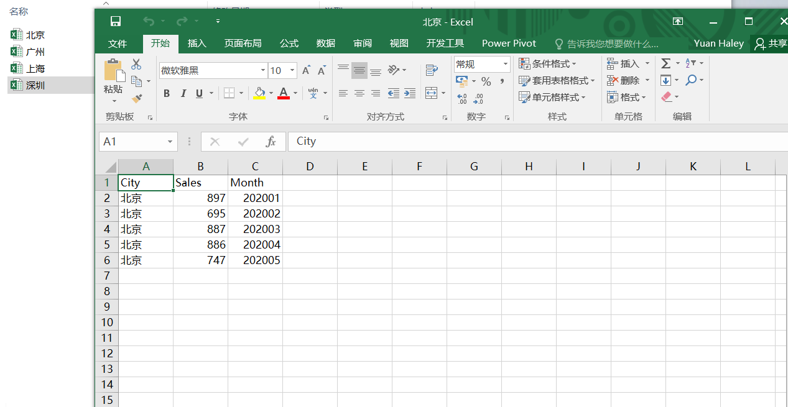Click the AutoSum Σ icon
Image resolution: width=788 pixels, height=407 pixels.
pyautogui.click(x=667, y=63)
